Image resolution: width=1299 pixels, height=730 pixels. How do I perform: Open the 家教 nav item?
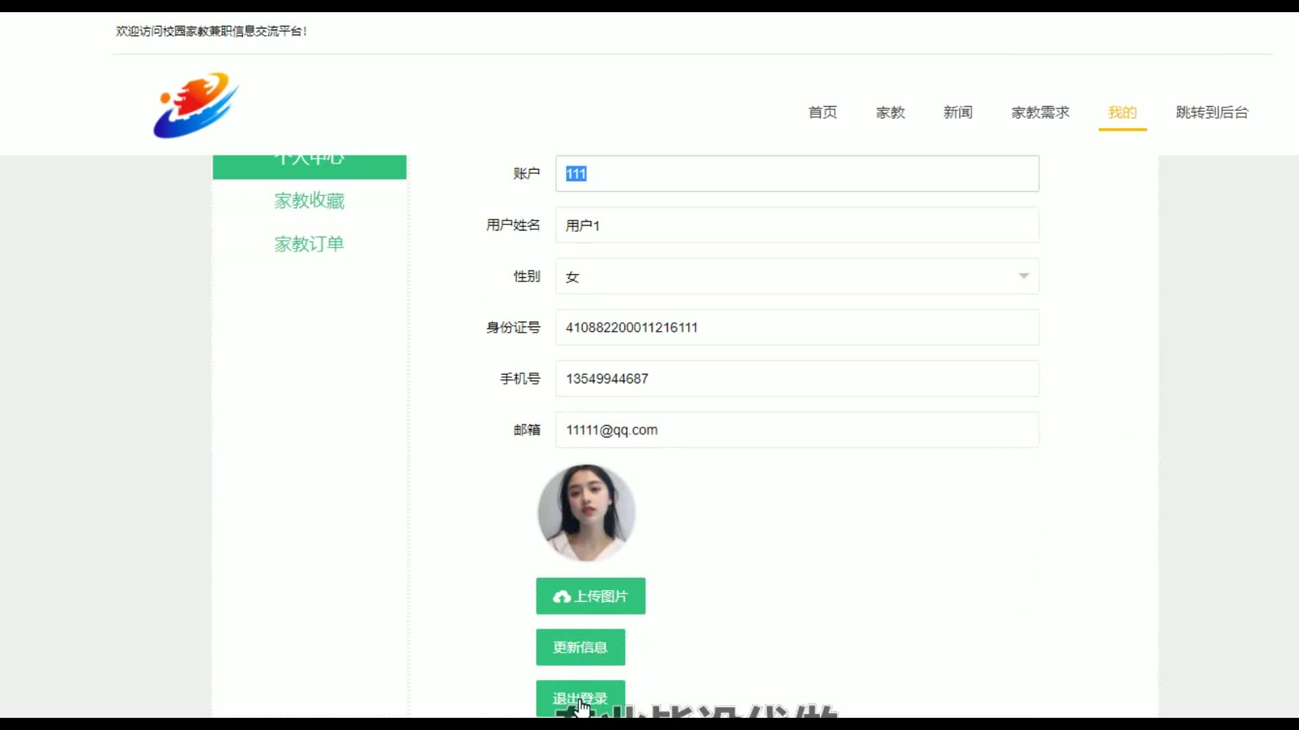tap(890, 112)
